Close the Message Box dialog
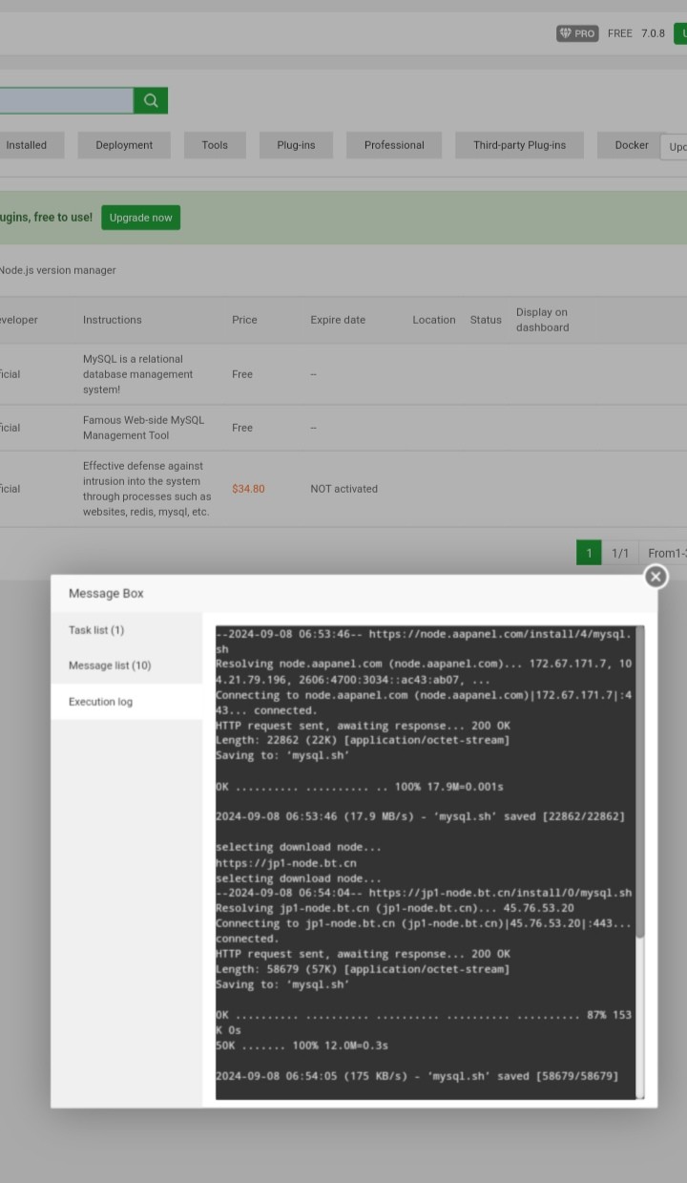 tap(656, 577)
